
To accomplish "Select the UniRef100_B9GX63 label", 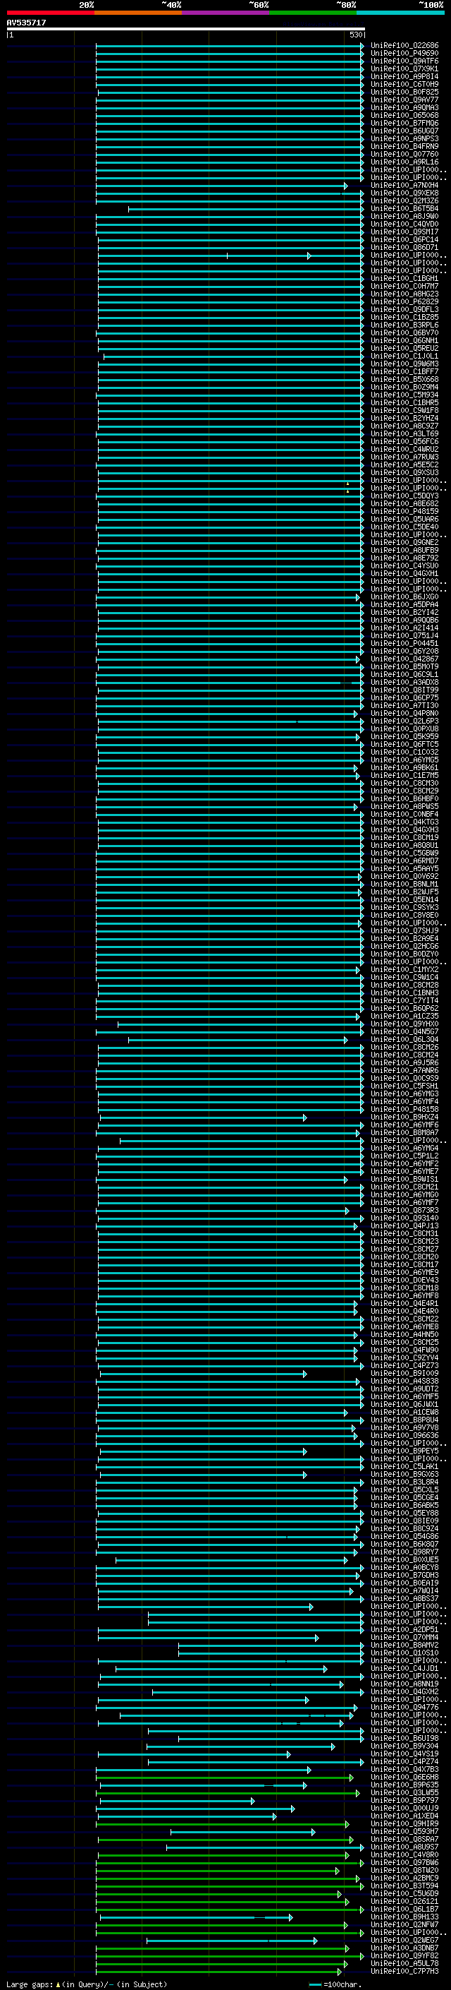I will pyautogui.click(x=404, y=1474).
